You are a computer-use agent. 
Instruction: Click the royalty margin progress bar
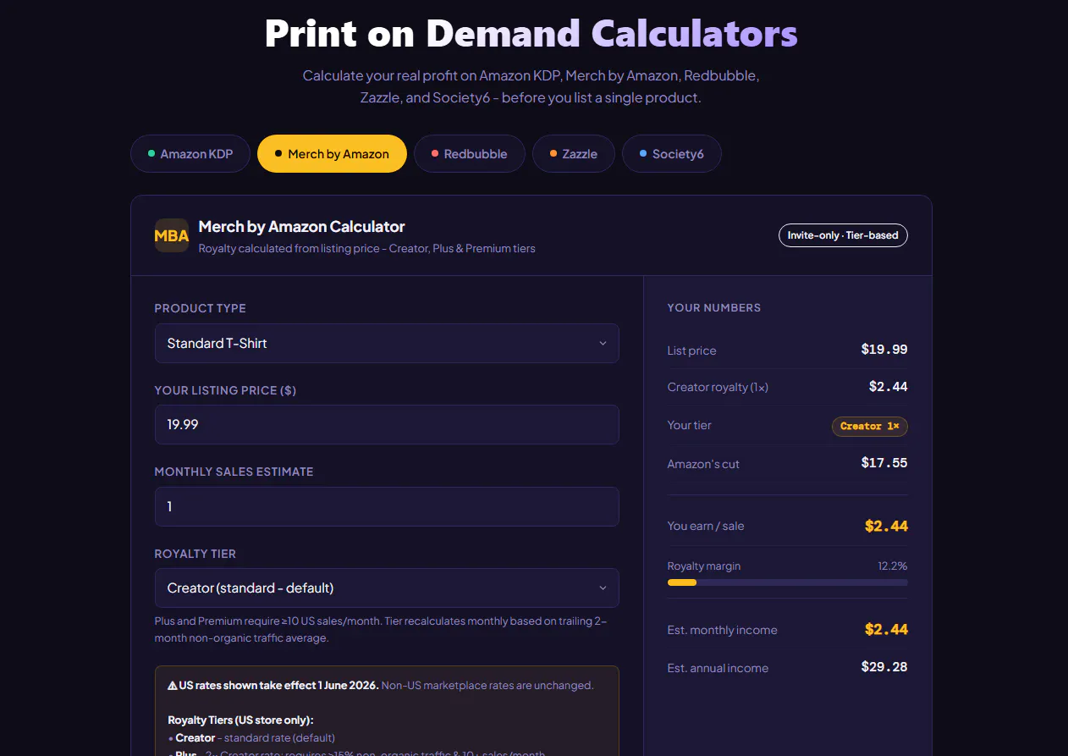click(x=787, y=582)
